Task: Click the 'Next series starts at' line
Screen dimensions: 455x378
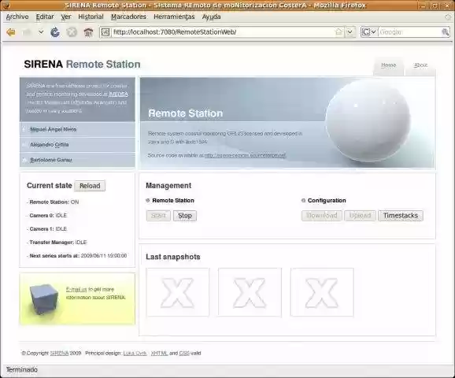Action: [78, 256]
